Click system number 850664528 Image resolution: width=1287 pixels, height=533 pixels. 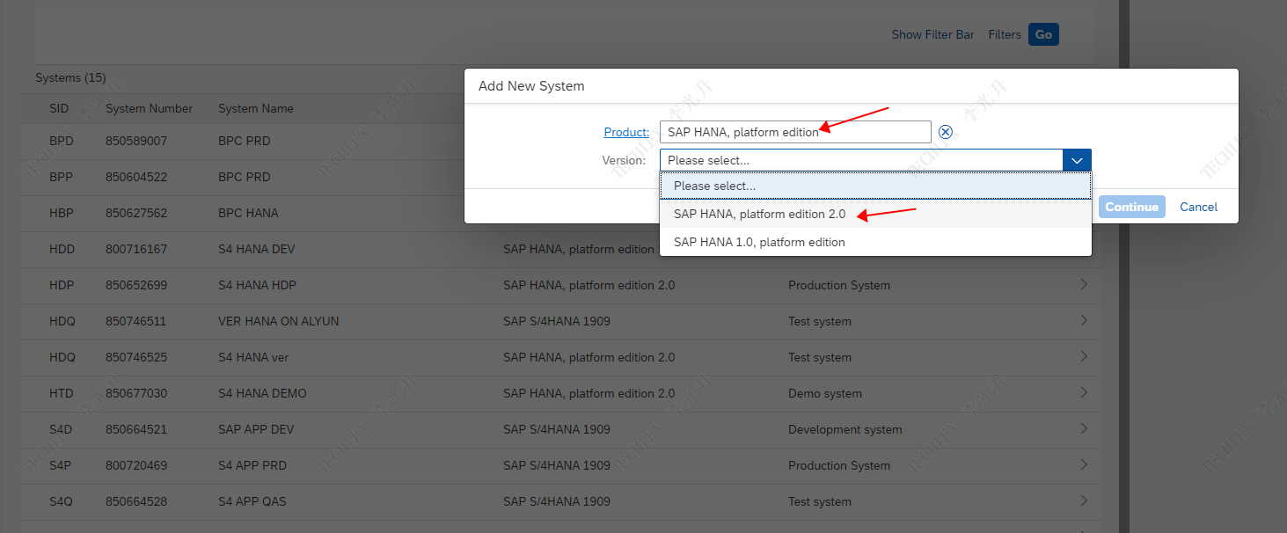coord(136,501)
